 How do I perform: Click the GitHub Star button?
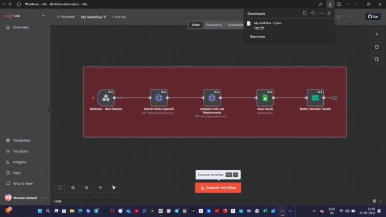(x=373, y=17)
